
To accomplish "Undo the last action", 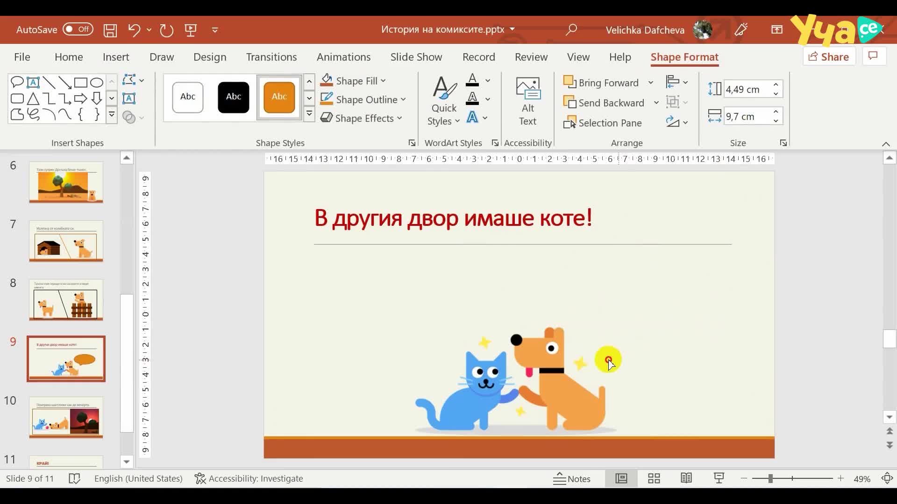I will [x=134, y=30].
